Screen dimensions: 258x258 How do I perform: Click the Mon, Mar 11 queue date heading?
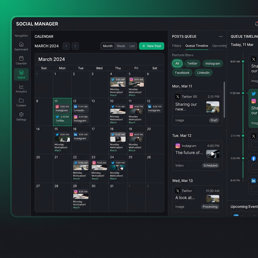(x=182, y=86)
